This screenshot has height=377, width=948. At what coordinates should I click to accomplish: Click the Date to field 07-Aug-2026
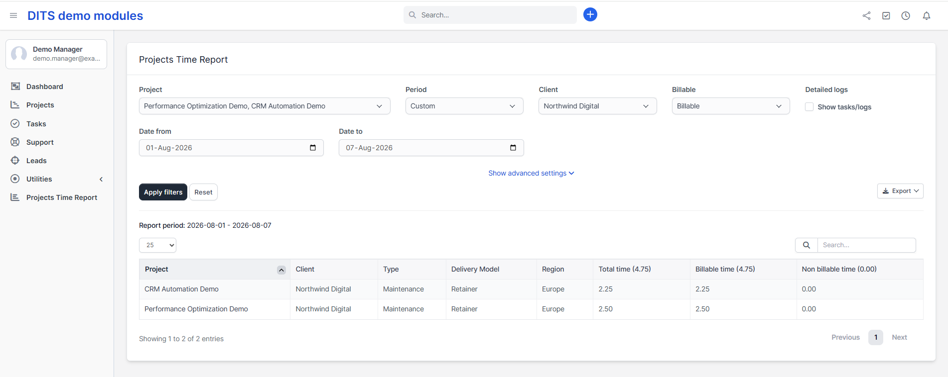pos(431,148)
